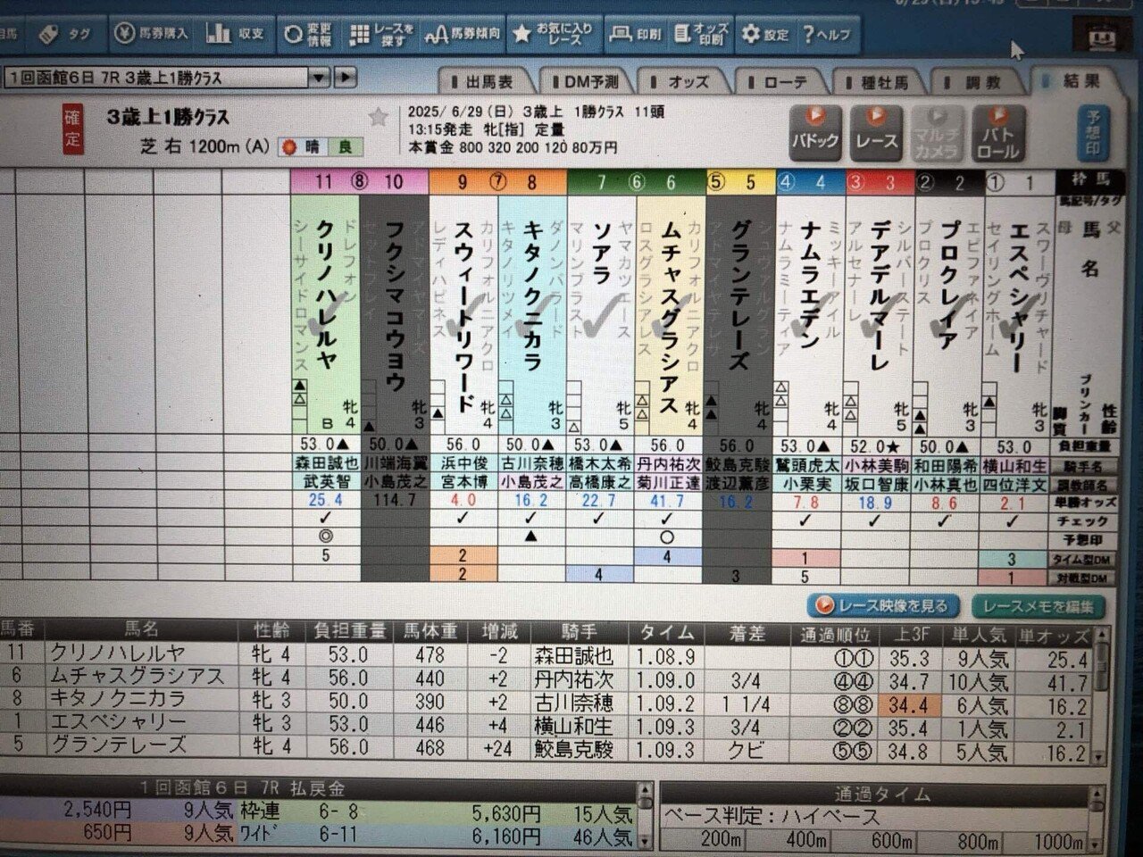Image resolution: width=1143 pixels, height=857 pixels.
Task: Switch to the 調教 tab
Action: tap(975, 82)
